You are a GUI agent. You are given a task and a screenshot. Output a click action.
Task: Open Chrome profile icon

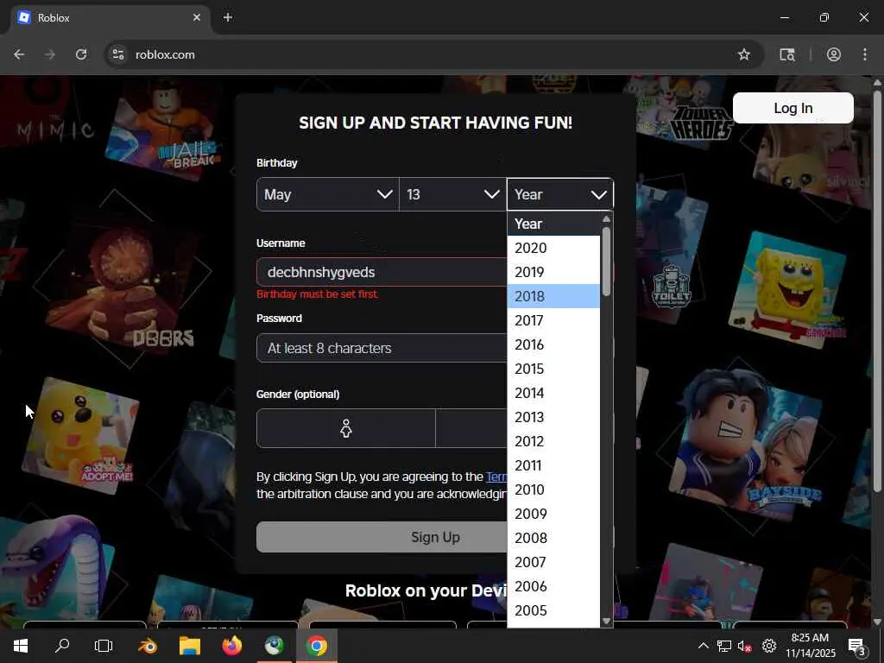(x=833, y=54)
